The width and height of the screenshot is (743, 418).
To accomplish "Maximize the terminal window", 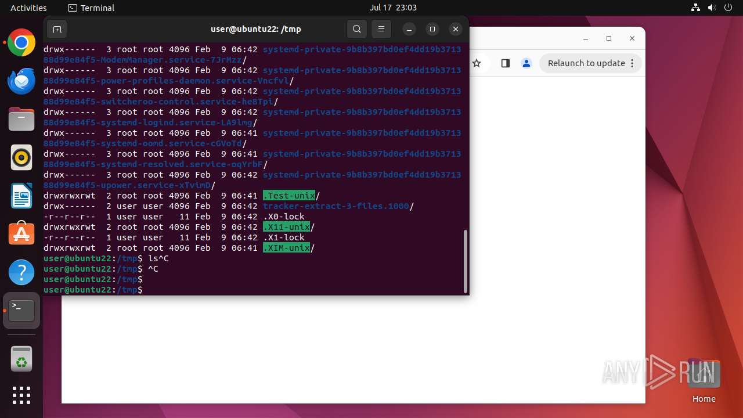I will 432,29.
